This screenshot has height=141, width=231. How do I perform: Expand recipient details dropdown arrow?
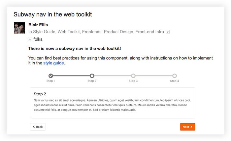click(x=168, y=32)
